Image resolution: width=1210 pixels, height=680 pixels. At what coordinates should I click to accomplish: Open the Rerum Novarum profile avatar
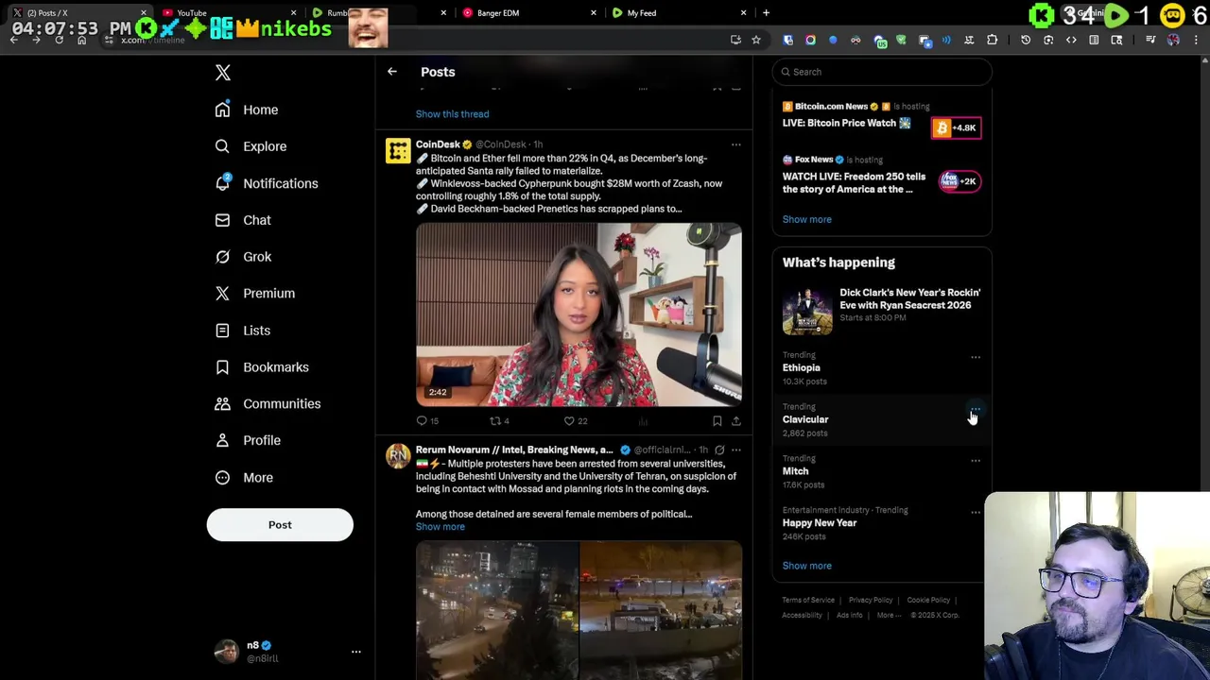click(x=398, y=456)
